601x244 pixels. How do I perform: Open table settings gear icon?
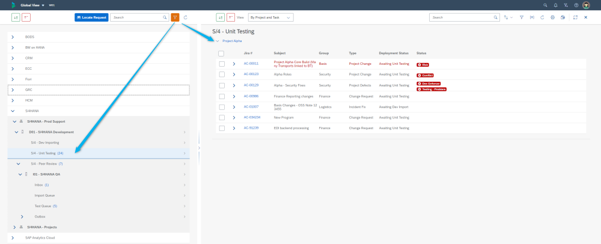[x=552, y=17]
